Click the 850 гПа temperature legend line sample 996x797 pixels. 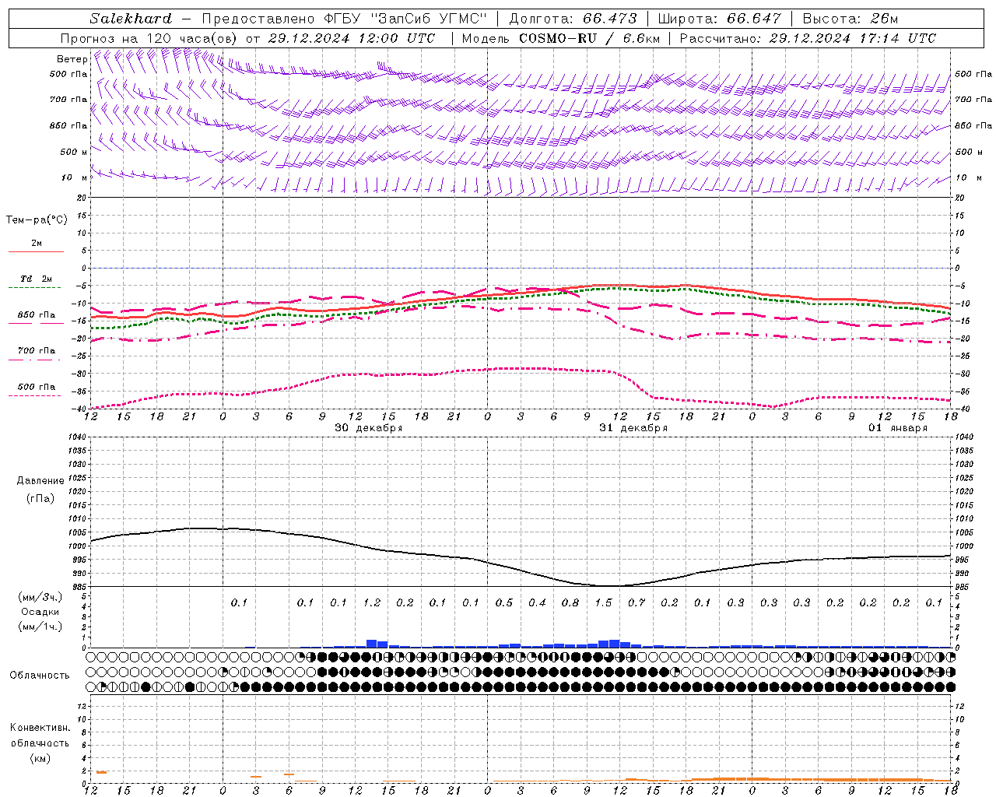click(x=36, y=324)
